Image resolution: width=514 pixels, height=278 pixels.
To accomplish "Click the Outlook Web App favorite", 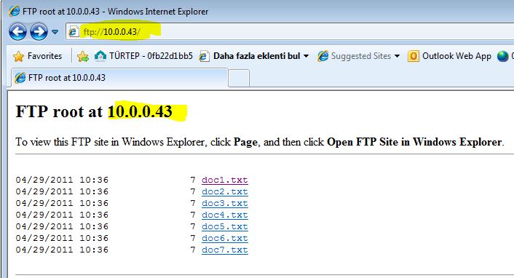I will tap(449, 56).
